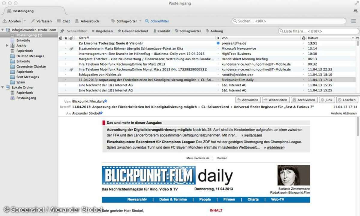Open the HighText iBusiness message

(207, 54)
